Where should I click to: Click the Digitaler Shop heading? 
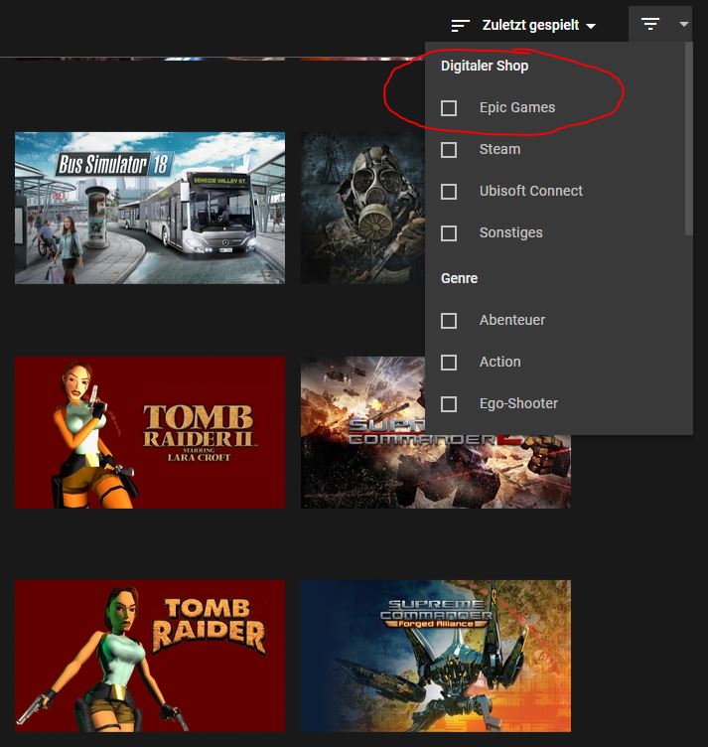click(x=485, y=66)
